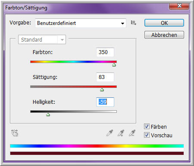Screen dimensions: 194x166
Task: Open the preset options menu icon
Action: coord(134,23)
